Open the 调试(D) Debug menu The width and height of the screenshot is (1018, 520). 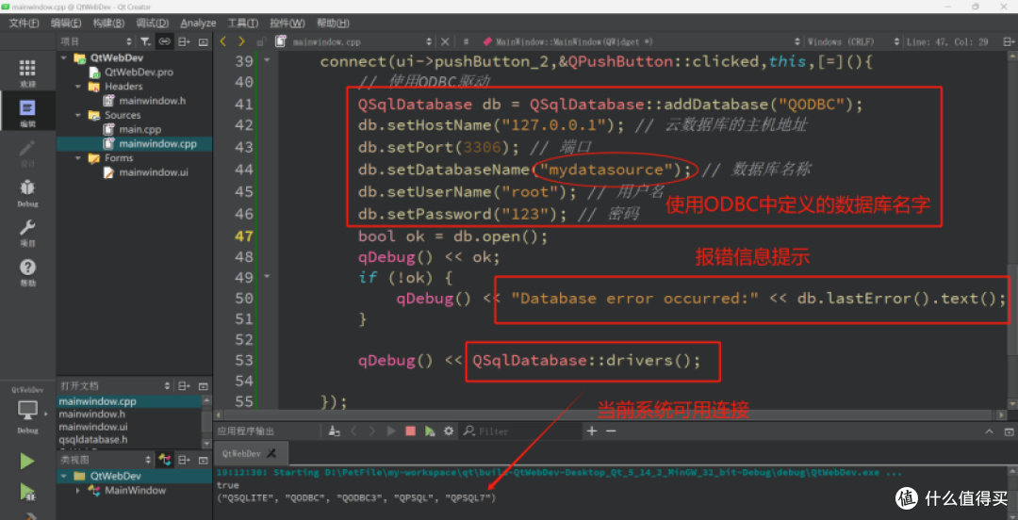tap(153, 23)
